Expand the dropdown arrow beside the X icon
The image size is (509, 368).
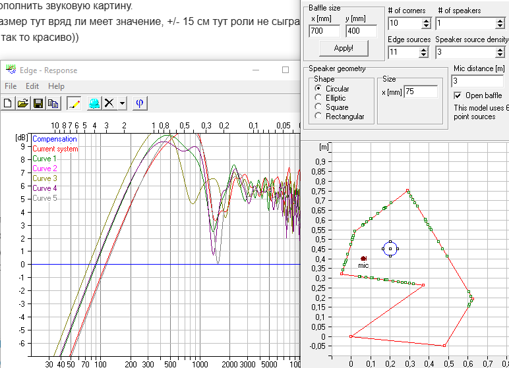[123, 103]
